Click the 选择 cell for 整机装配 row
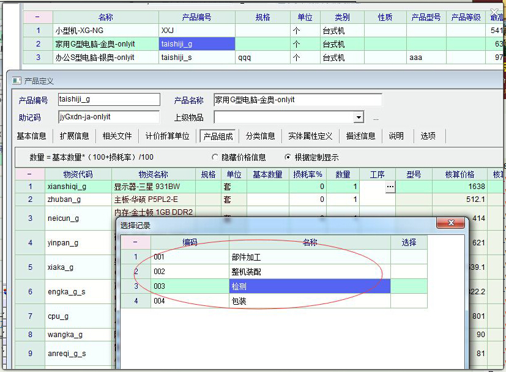The width and height of the screenshot is (506, 372). point(409,272)
